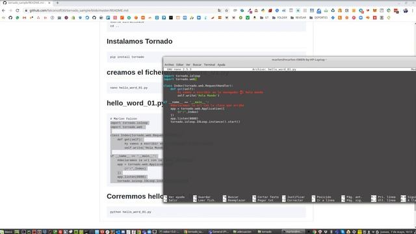This screenshot has height=234, width=416.
Task: Select the tornado_sample README.md browser tab
Action: coord(26,3)
